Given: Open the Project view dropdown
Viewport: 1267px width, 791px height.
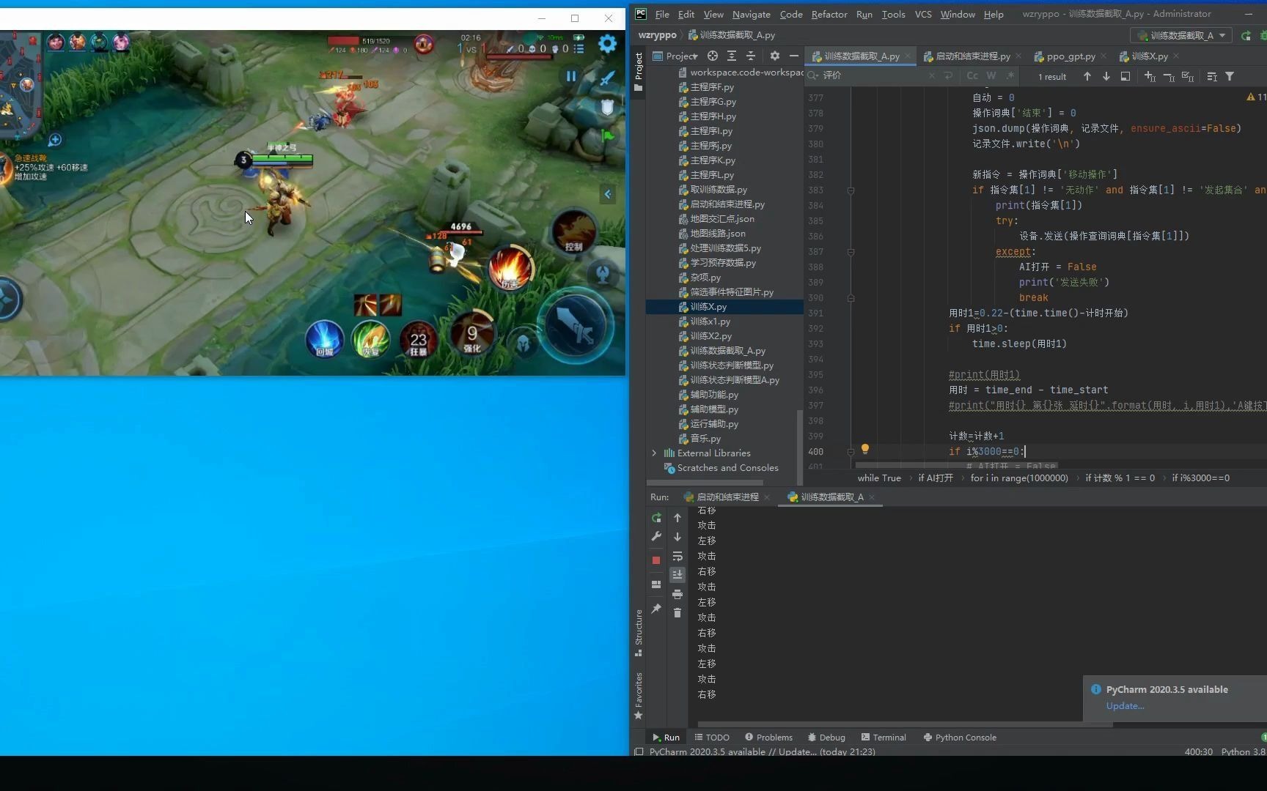Looking at the screenshot, I should (675, 56).
